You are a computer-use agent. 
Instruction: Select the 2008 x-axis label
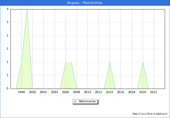(77, 92)
